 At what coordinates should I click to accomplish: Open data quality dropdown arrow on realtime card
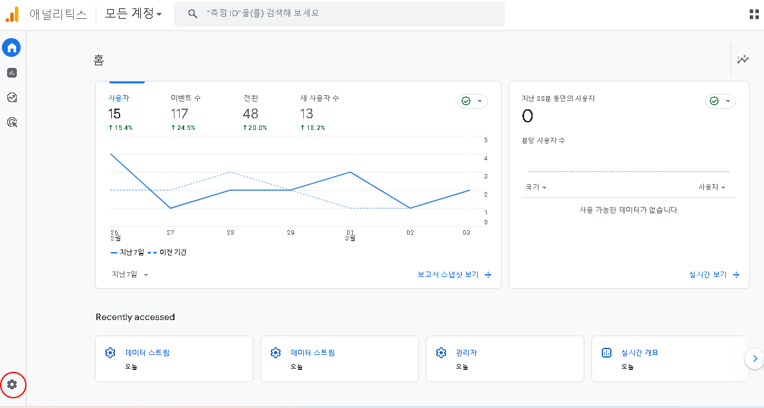pyautogui.click(x=728, y=102)
